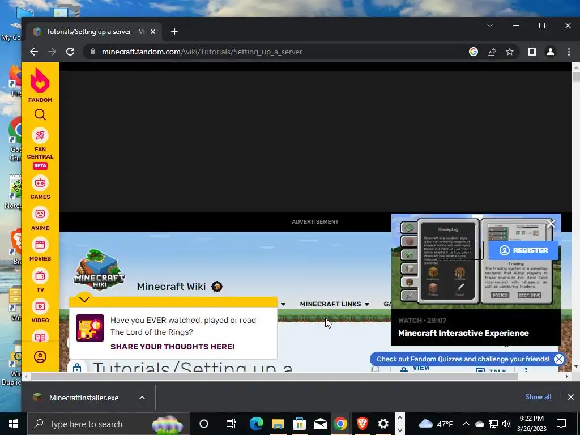Screen dimensions: 580x435
Task: Click Share Your Thoughts Here link
Action: click(x=172, y=347)
